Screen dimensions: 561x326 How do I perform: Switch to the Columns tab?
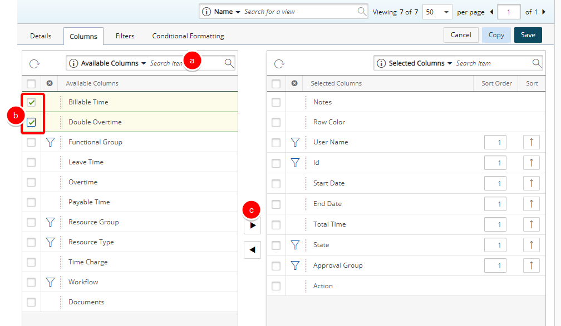[x=83, y=37]
